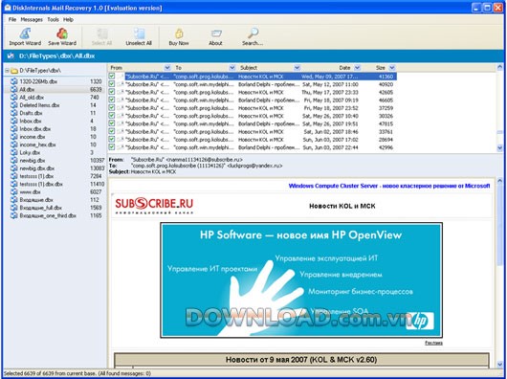Image resolution: width=507 pixels, height=379 pixels.
Task: Click the preview pane scroll up arrow
Action: click(x=500, y=181)
